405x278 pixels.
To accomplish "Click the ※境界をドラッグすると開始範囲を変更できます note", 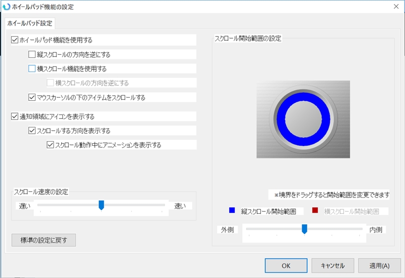I will point(332,195).
